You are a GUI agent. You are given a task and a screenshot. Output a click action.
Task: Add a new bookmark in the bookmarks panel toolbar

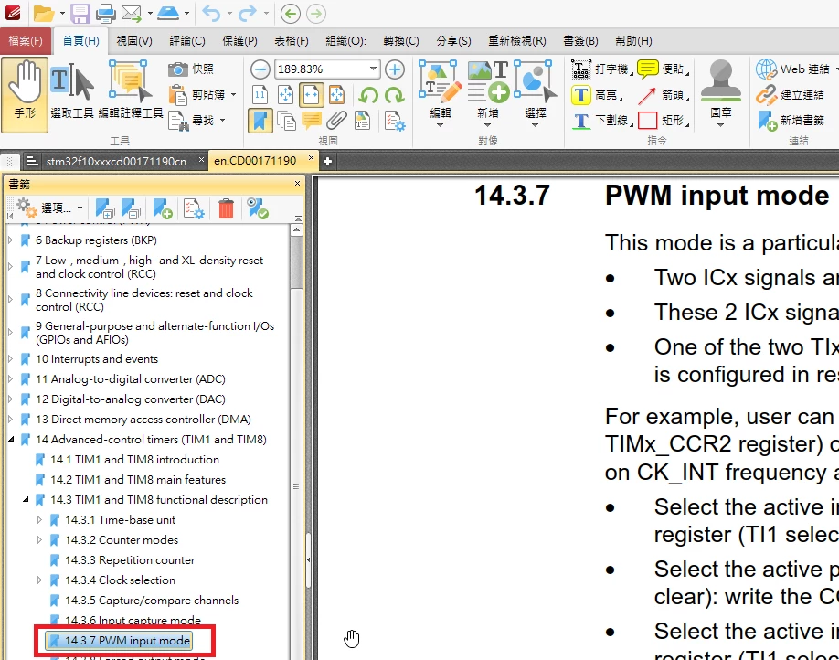pyautogui.click(x=163, y=208)
